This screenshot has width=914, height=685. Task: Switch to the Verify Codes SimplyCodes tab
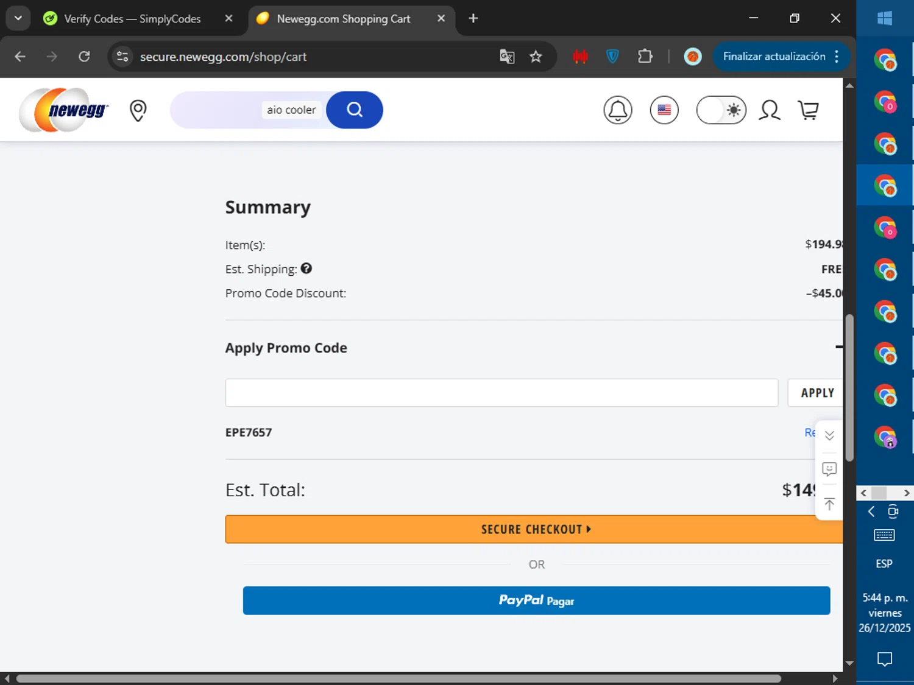tap(132, 19)
